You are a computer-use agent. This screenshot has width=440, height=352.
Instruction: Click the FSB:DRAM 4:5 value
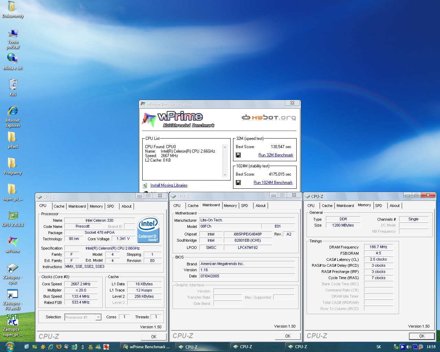378,253
